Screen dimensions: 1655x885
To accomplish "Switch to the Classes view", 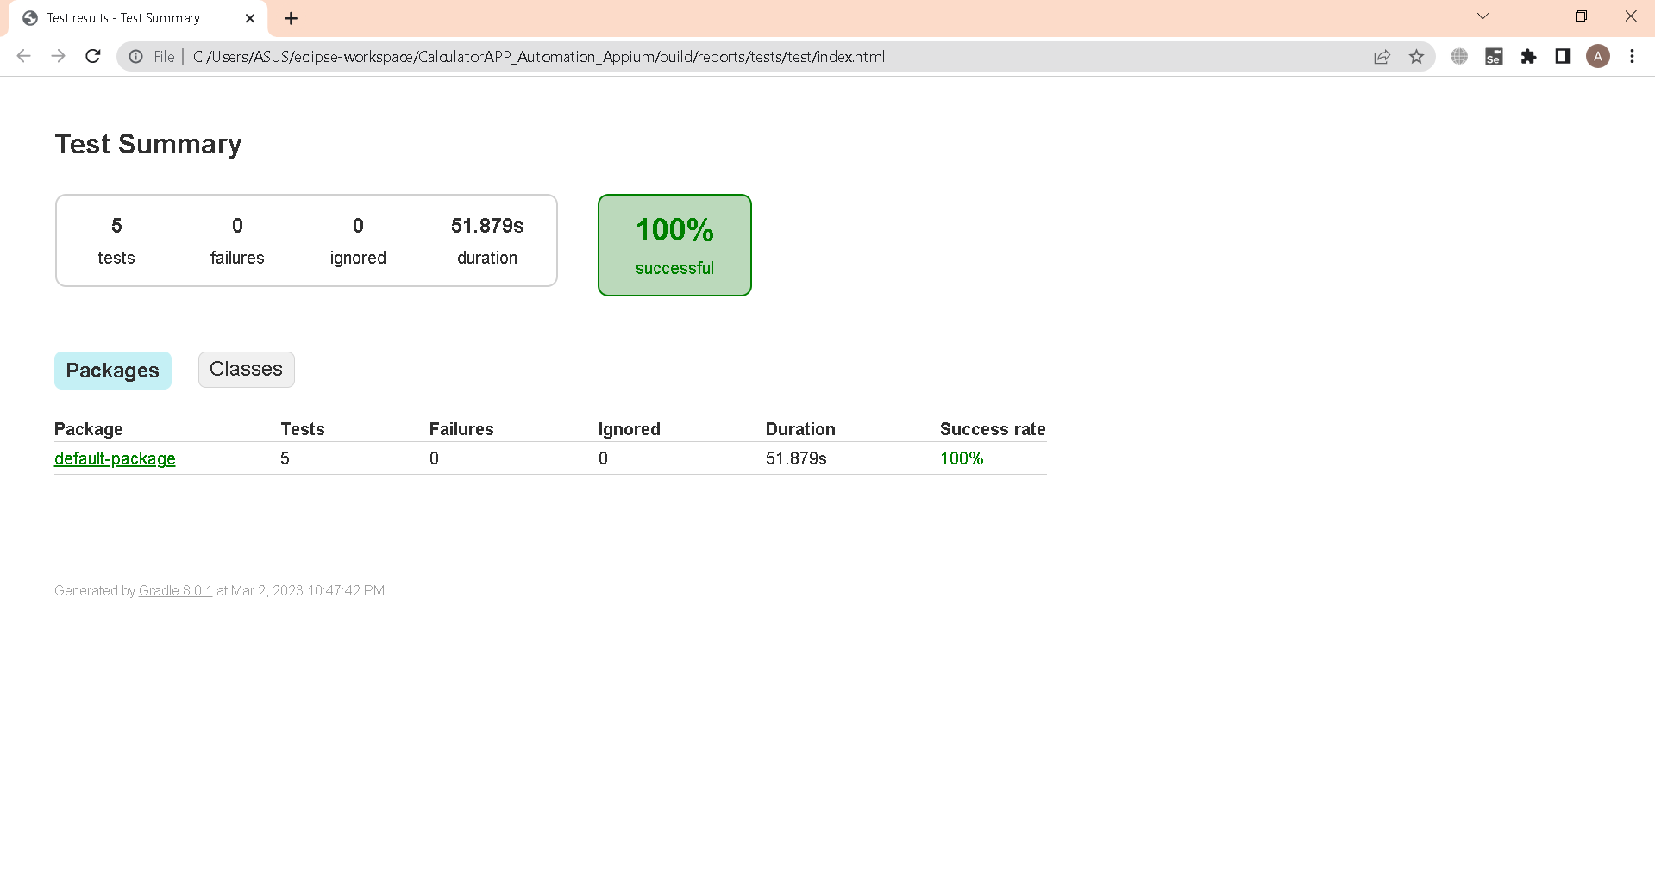I will 246,369.
